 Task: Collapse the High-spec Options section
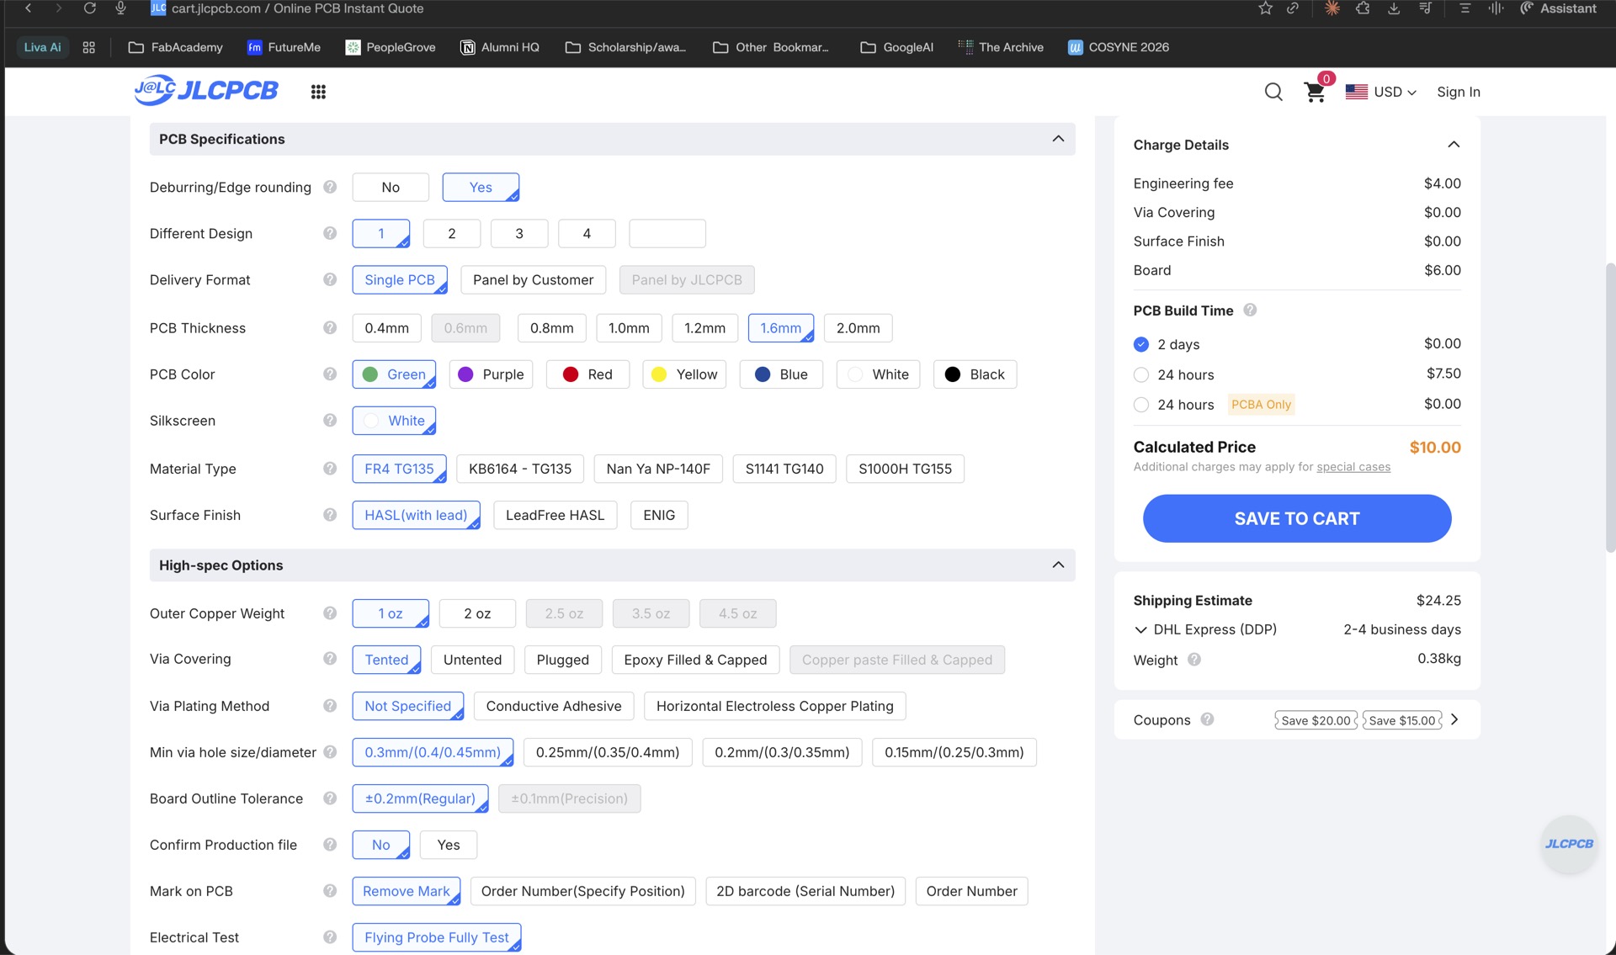coord(1058,565)
